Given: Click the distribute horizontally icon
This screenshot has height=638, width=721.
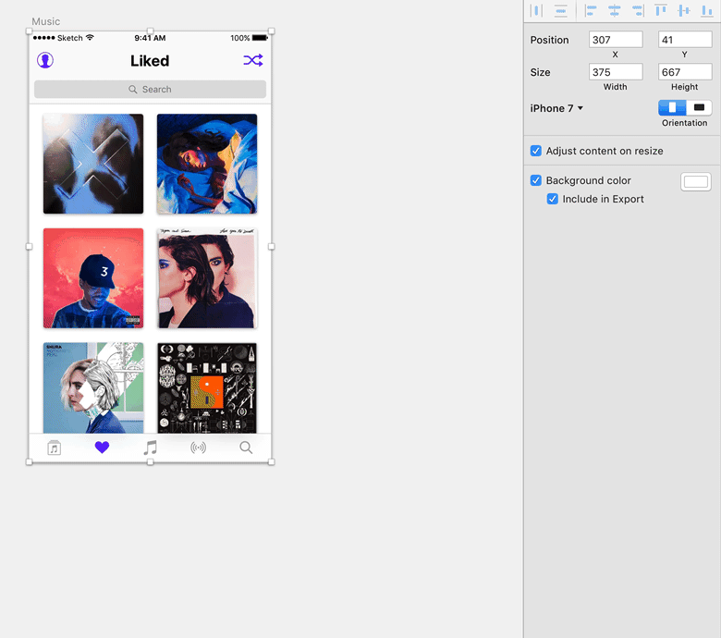Looking at the screenshot, I should (536, 10).
